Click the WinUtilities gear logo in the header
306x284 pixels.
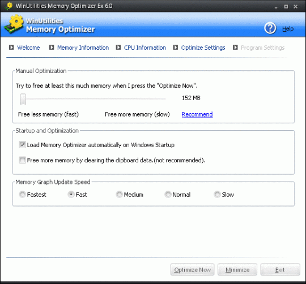[14, 24]
